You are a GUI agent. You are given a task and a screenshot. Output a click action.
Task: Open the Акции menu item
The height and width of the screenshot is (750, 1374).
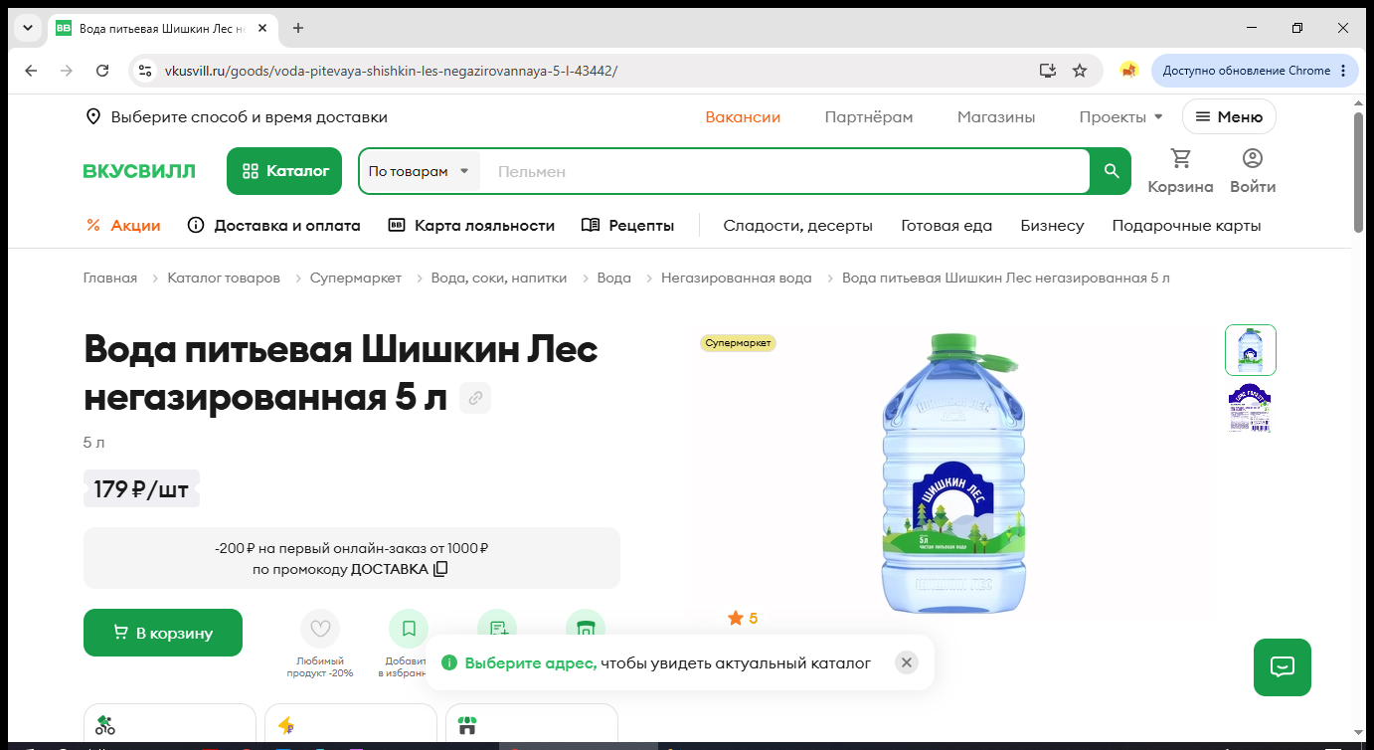pos(123,225)
